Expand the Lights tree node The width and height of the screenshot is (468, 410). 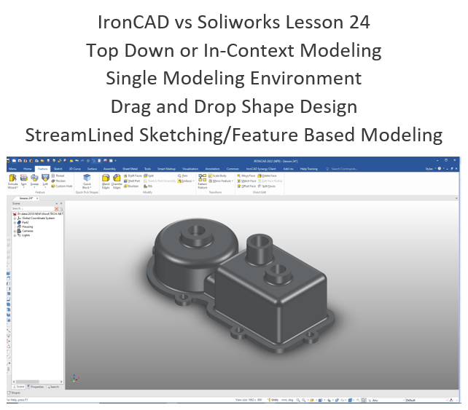pyautogui.click(x=15, y=236)
